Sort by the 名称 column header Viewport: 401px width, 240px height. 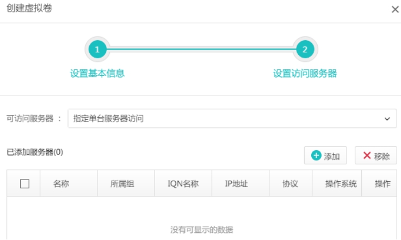click(61, 184)
